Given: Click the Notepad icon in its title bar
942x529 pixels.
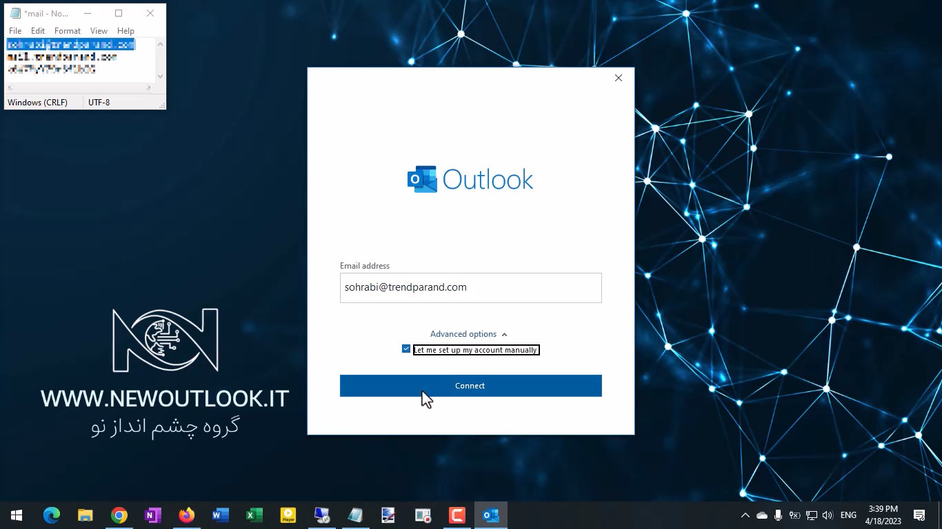Looking at the screenshot, I should pos(15,13).
